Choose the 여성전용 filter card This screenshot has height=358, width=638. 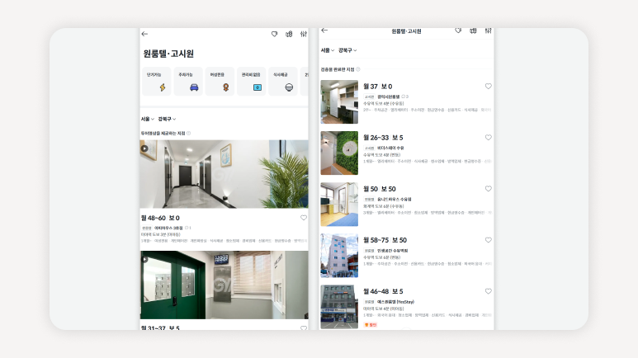click(220, 82)
